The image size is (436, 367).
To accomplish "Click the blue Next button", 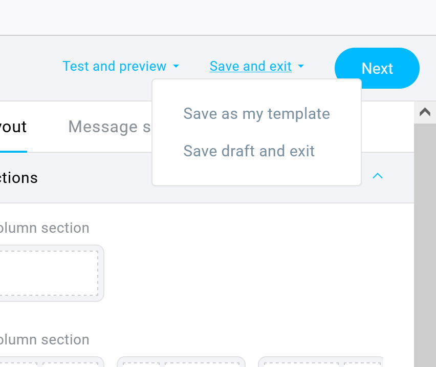I will click(x=377, y=68).
